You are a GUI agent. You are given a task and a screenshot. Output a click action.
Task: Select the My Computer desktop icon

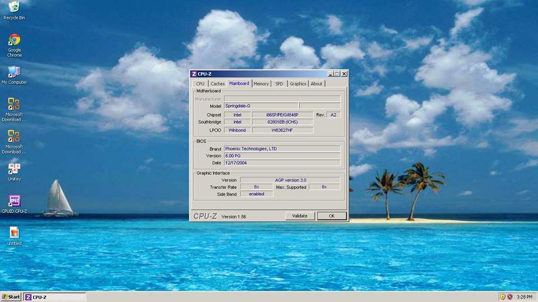(14, 73)
